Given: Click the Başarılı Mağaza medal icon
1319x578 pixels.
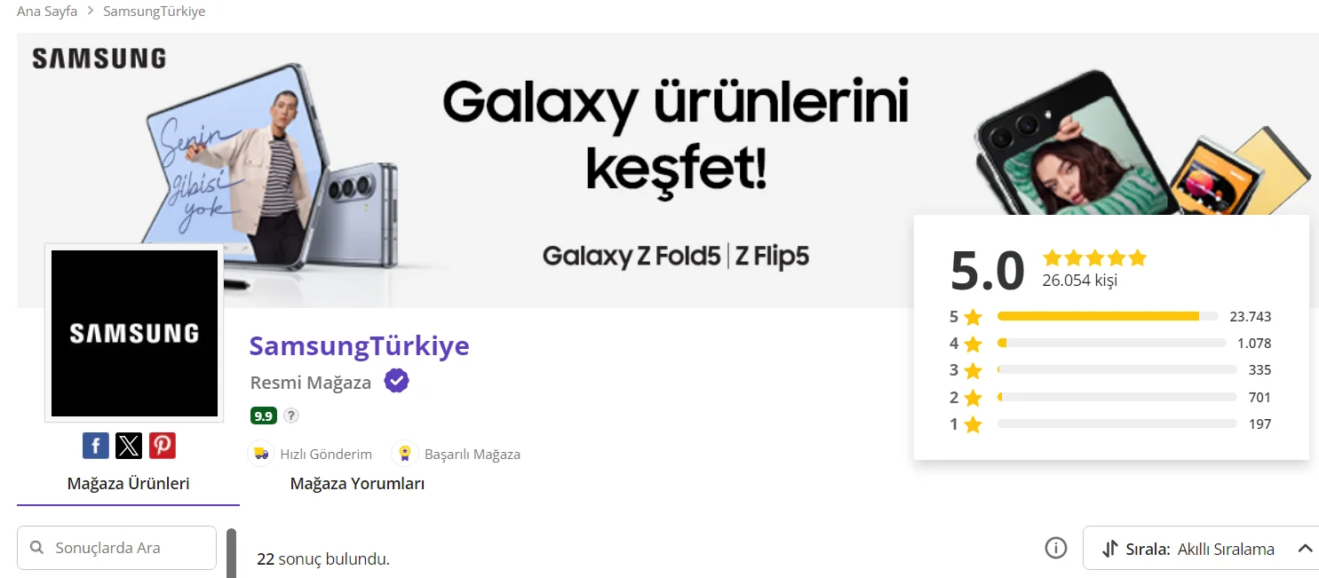Looking at the screenshot, I should coord(405,454).
